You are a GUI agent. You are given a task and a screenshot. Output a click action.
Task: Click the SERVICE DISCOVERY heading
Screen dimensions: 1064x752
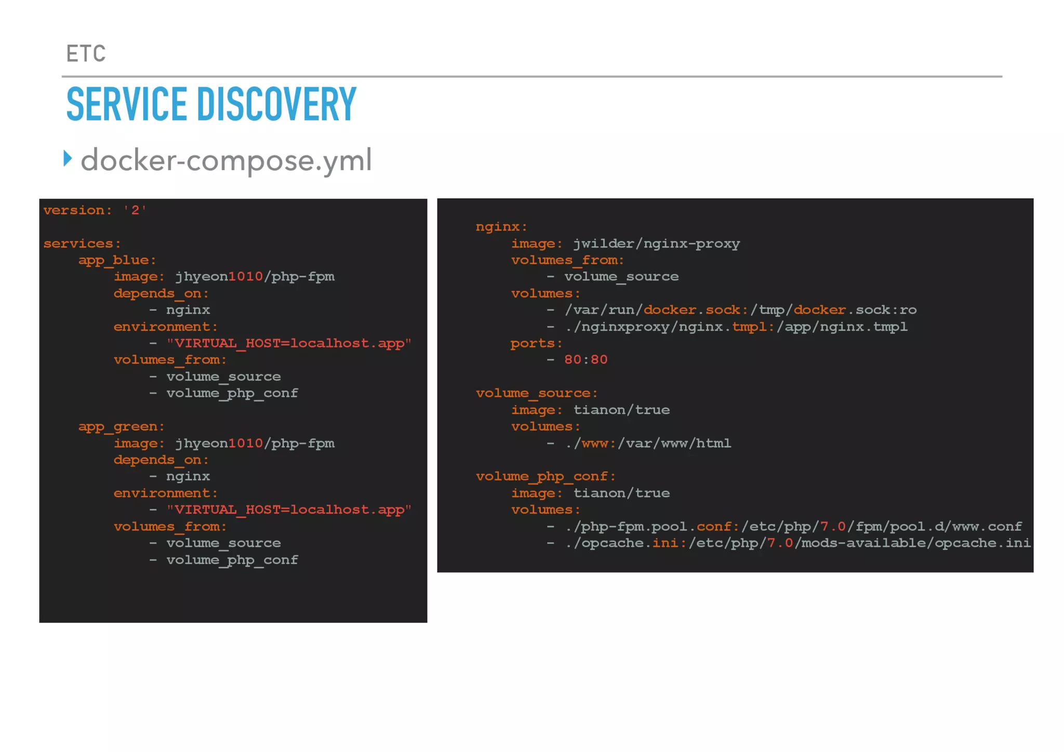(211, 104)
